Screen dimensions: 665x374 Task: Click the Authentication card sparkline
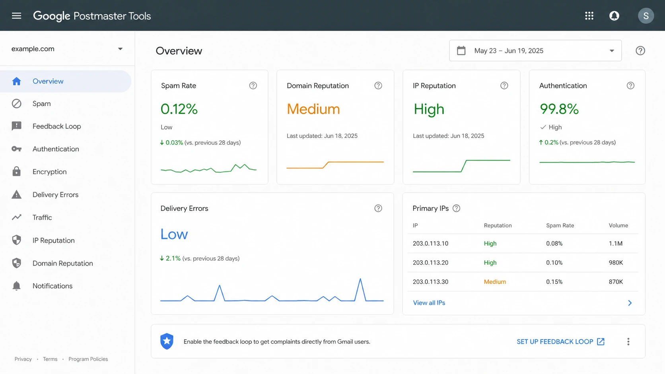(x=587, y=162)
